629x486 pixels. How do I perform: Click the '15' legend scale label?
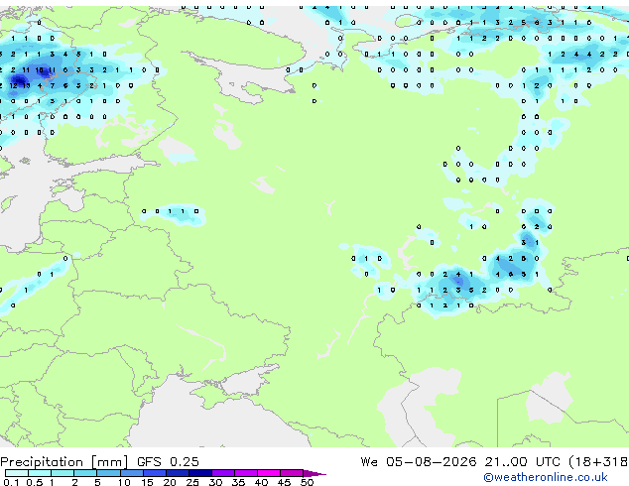click(147, 482)
